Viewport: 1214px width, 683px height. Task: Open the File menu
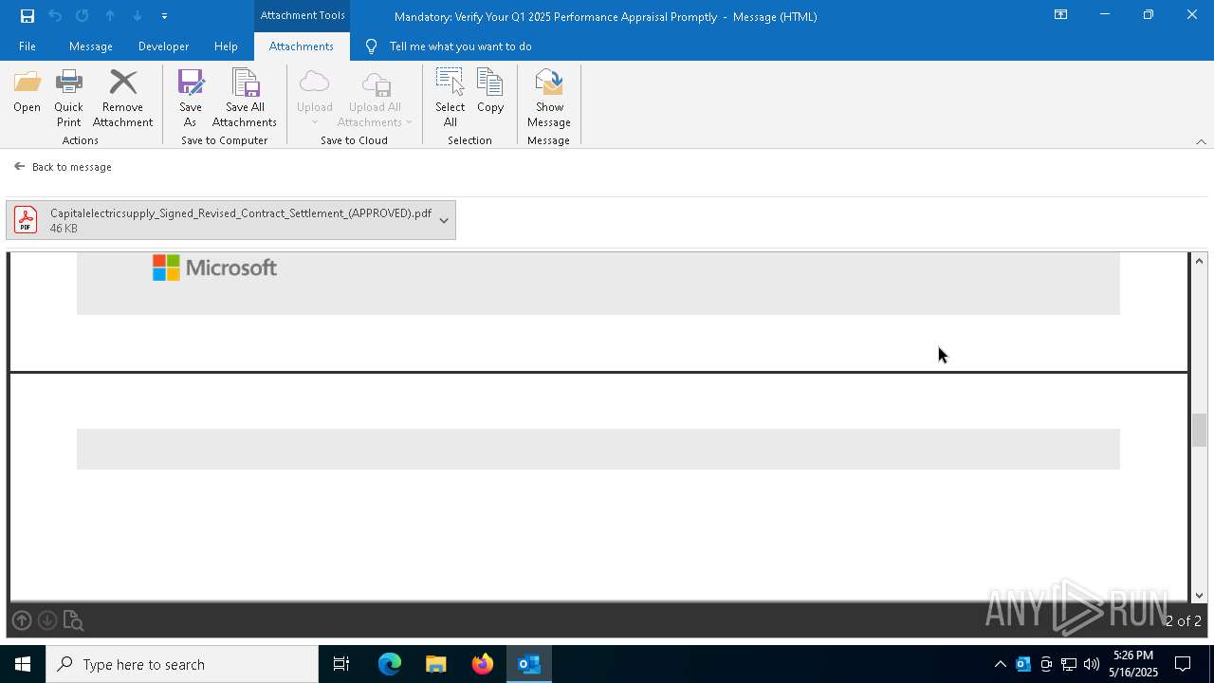pyautogui.click(x=28, y=46)
